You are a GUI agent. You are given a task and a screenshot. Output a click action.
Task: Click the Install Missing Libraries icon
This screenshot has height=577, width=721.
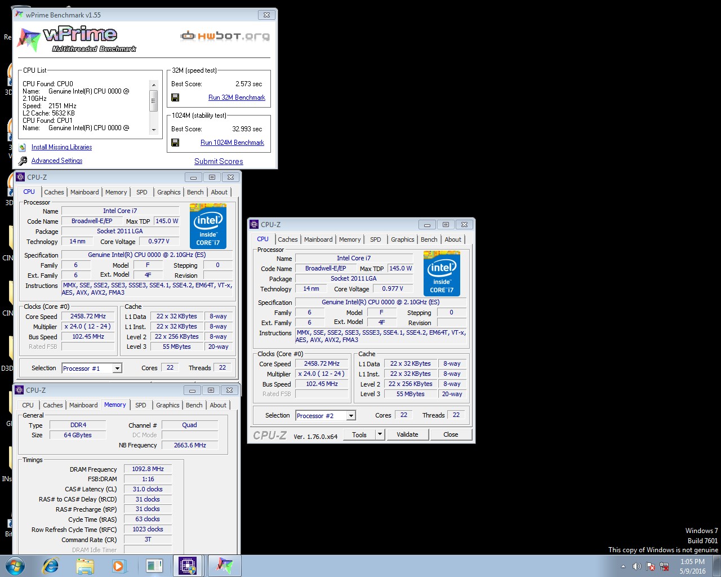23,147
